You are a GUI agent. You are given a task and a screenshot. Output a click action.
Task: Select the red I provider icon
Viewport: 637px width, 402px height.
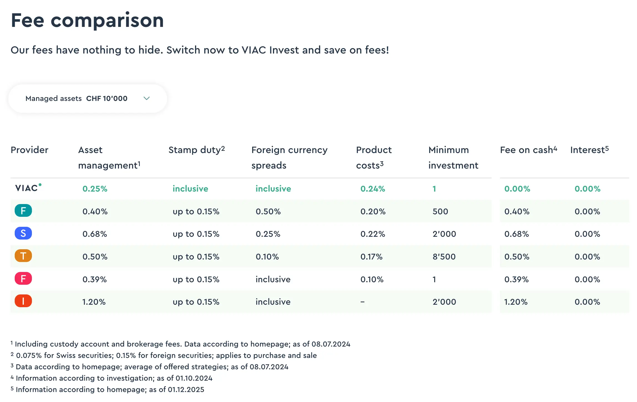[x=23, y=301]
